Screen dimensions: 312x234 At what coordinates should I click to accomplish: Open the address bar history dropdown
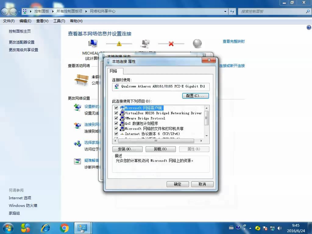pyautogui.click(x=225, y=11)
